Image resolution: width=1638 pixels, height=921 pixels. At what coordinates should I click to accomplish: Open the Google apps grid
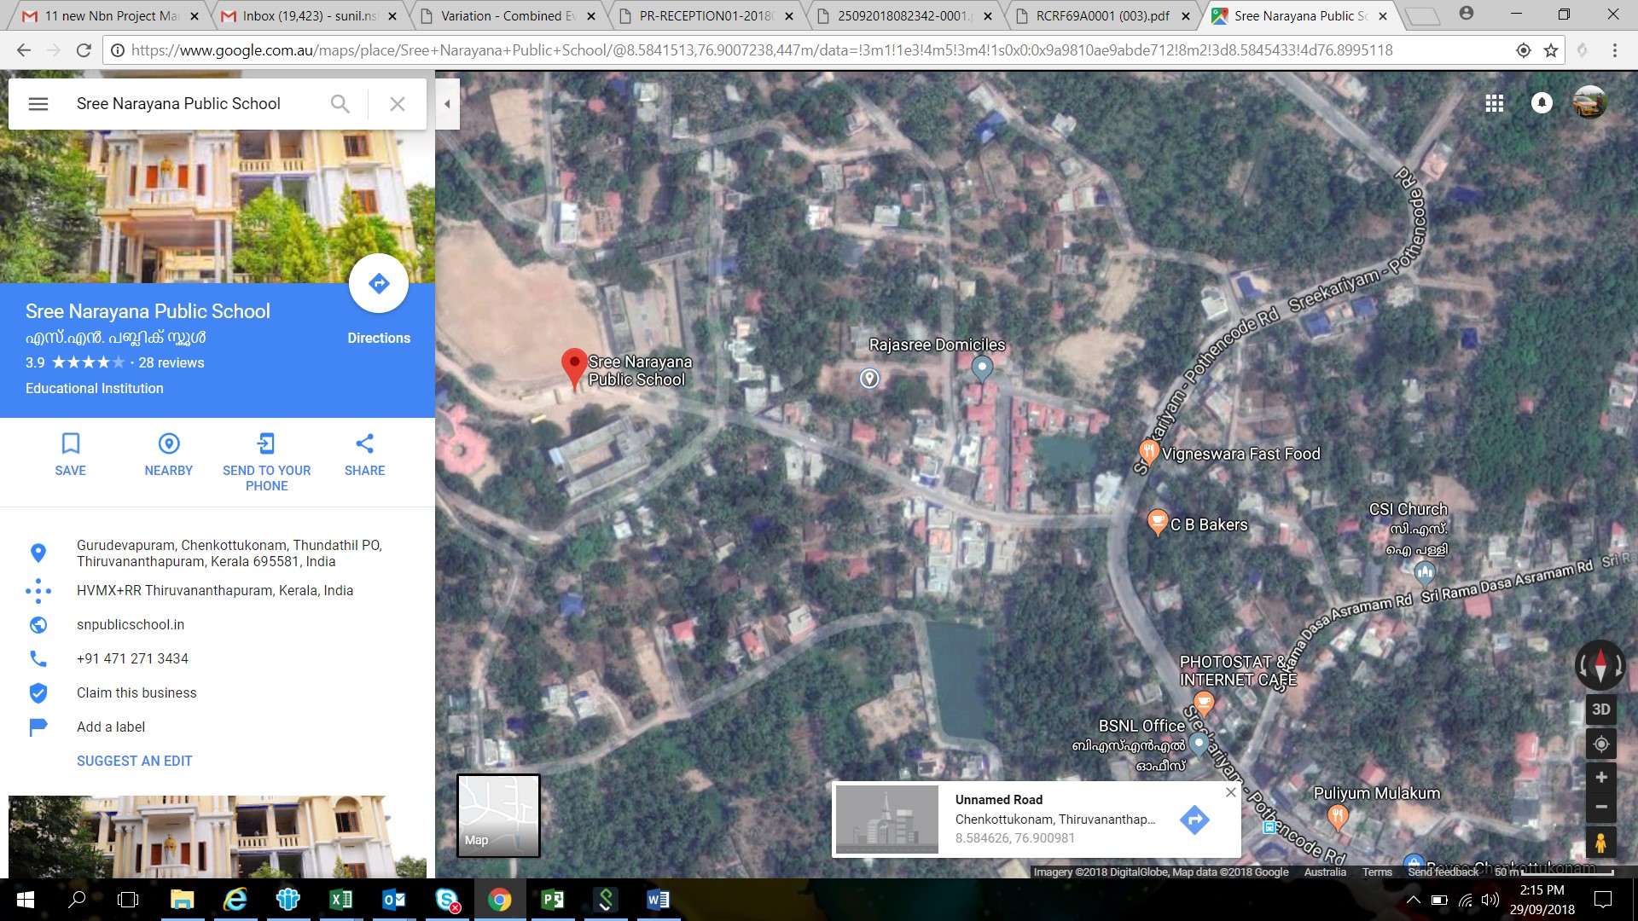click(1494, 103)
